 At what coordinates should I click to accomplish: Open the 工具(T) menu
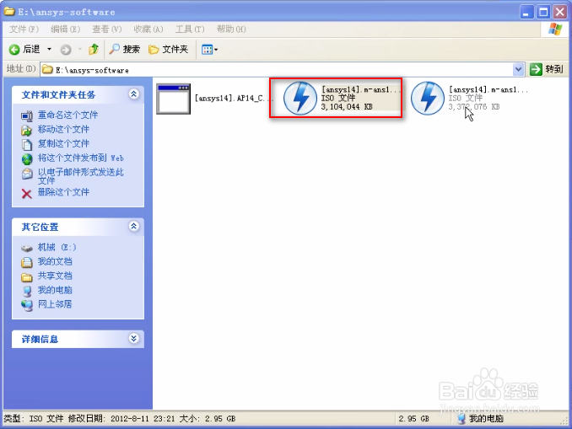click(190, 29)
